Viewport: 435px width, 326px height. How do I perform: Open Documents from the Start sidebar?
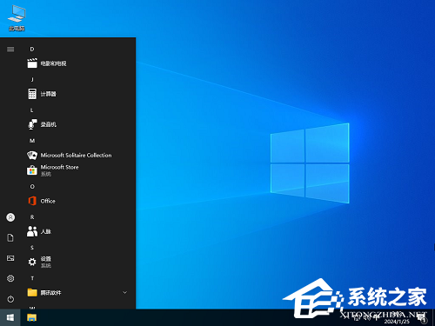pyautogui.click(x=10, y=237)
